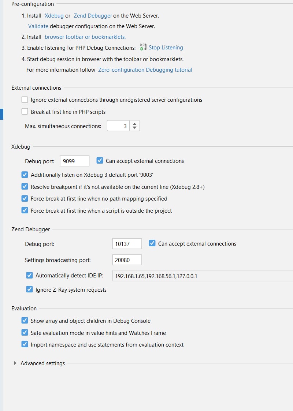The width and height of the screenshot is (293, 411).
Task: Uncheck Automatically detect IDE IP
Action: tap(29, 276)
